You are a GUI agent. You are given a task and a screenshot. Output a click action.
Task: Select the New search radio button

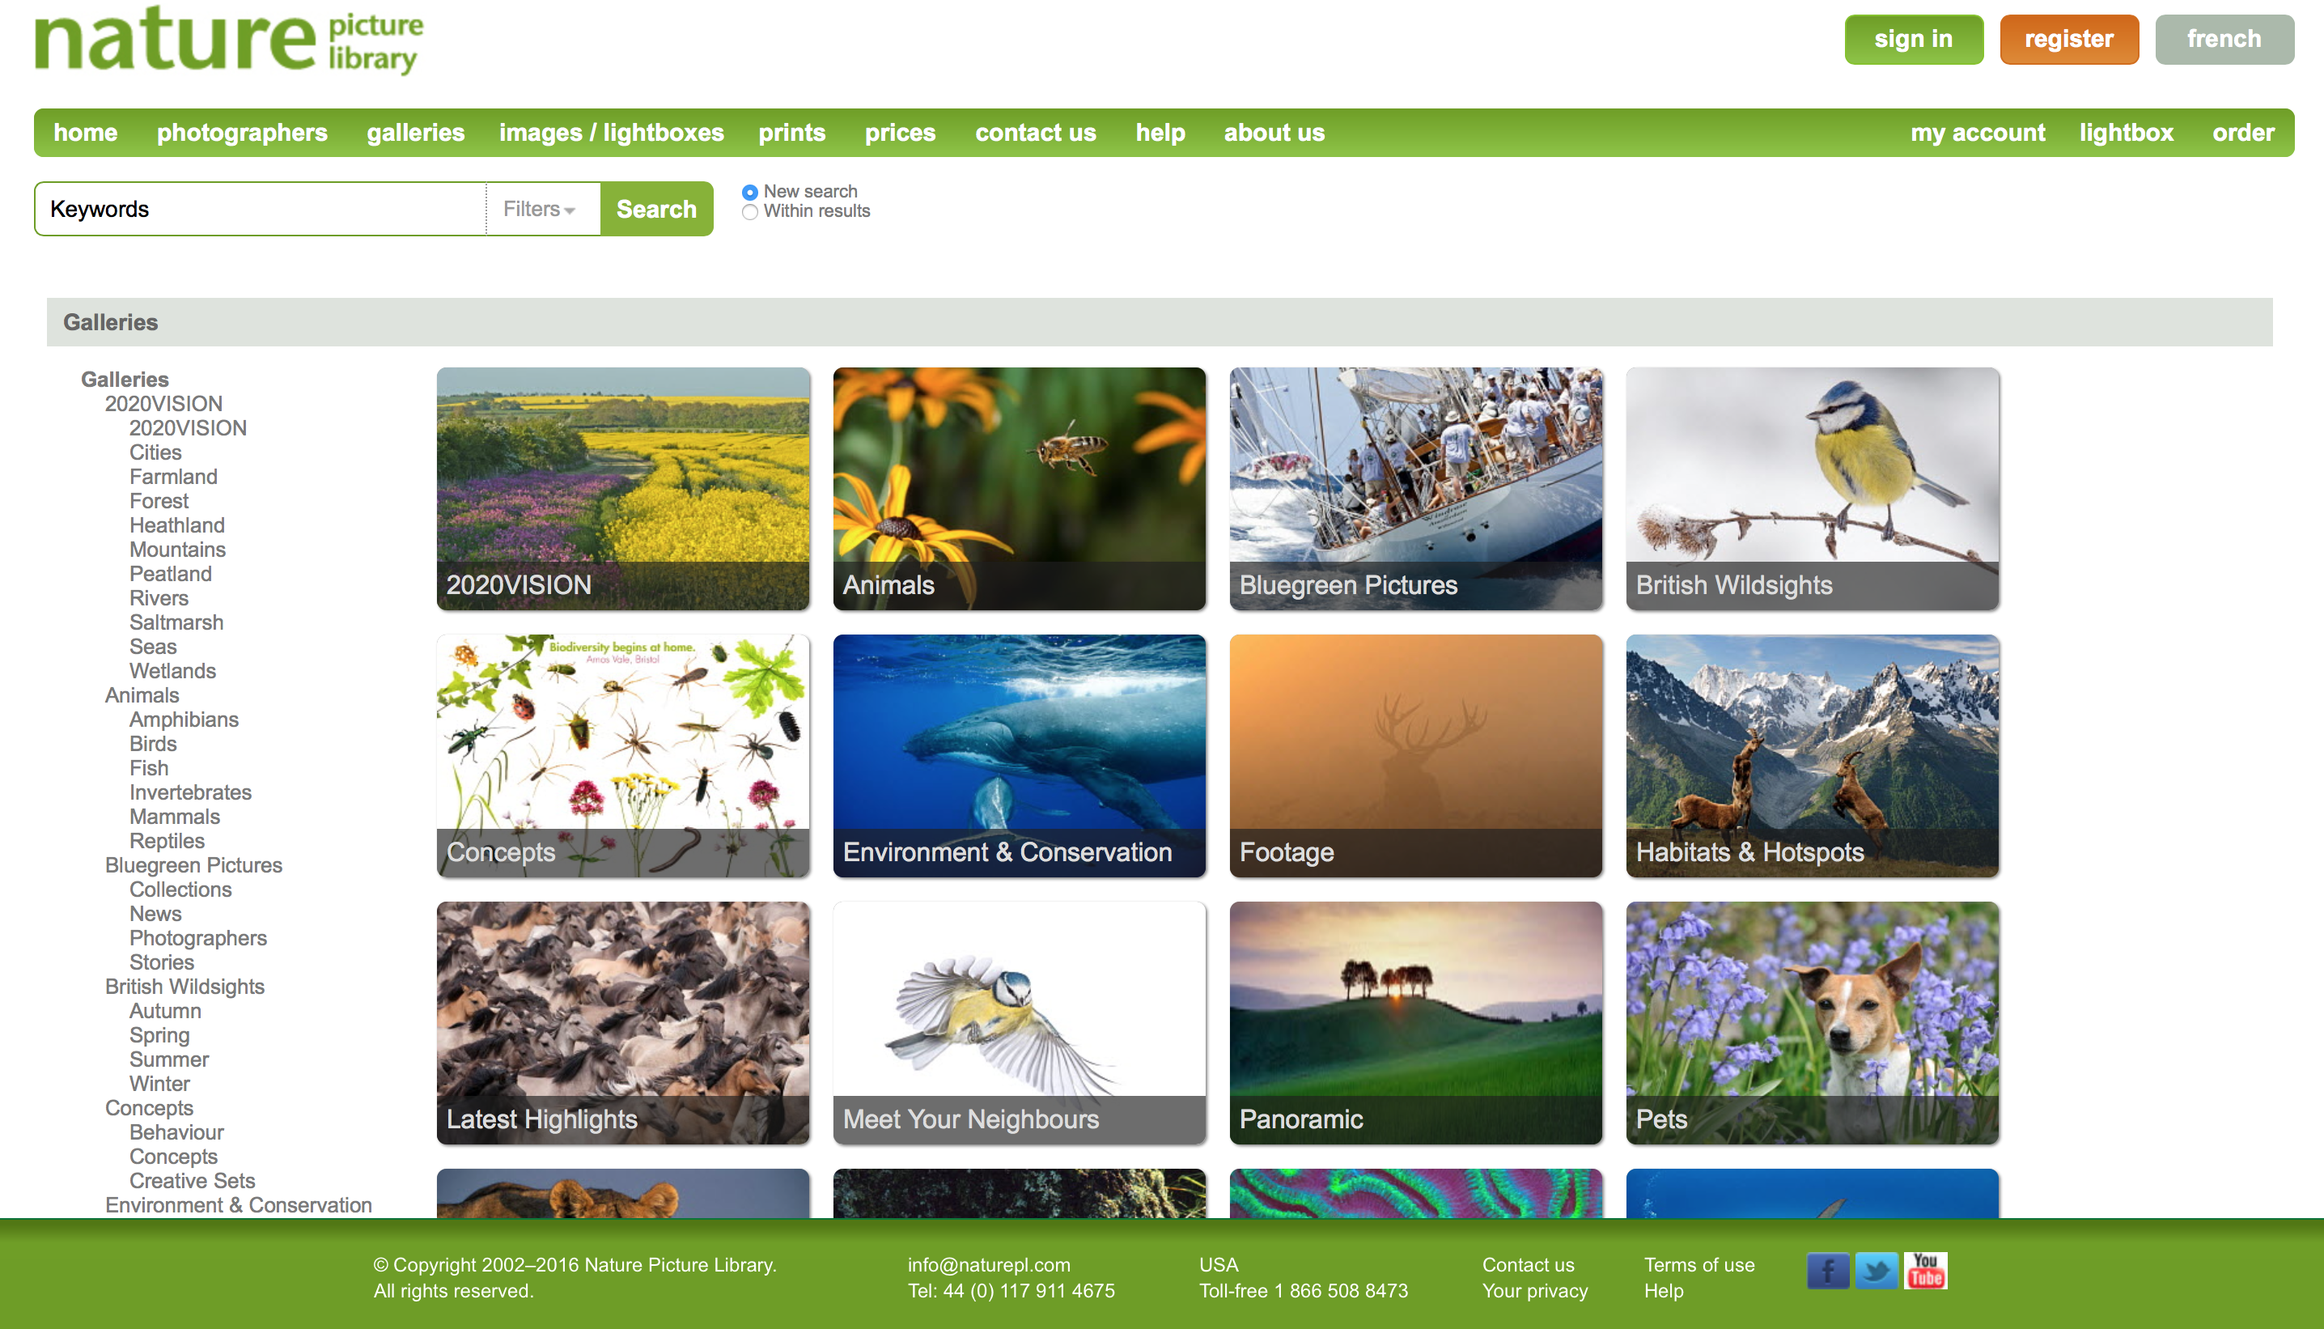(750, 192)
